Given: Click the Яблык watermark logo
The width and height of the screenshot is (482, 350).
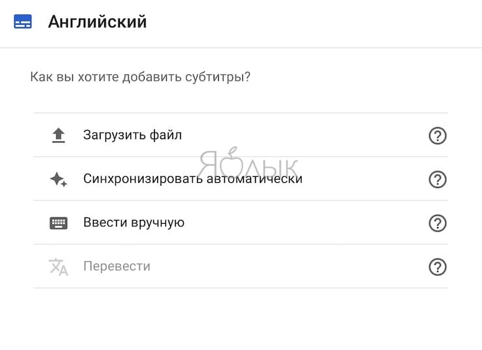Looking at the screenshot, I should tap(248, 163).
